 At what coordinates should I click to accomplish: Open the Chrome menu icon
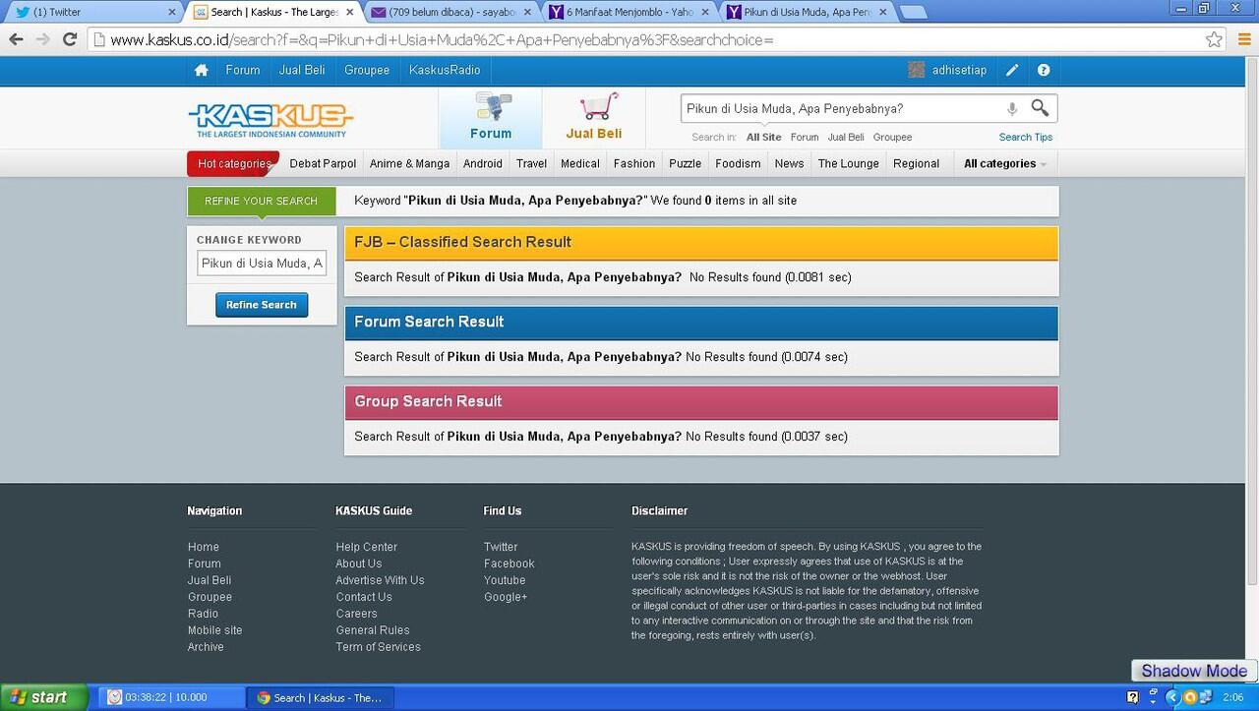[1243, 39]
